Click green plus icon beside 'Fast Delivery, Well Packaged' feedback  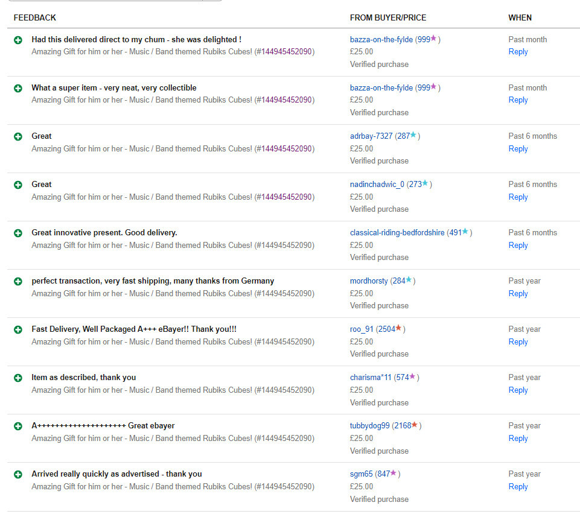18,329
